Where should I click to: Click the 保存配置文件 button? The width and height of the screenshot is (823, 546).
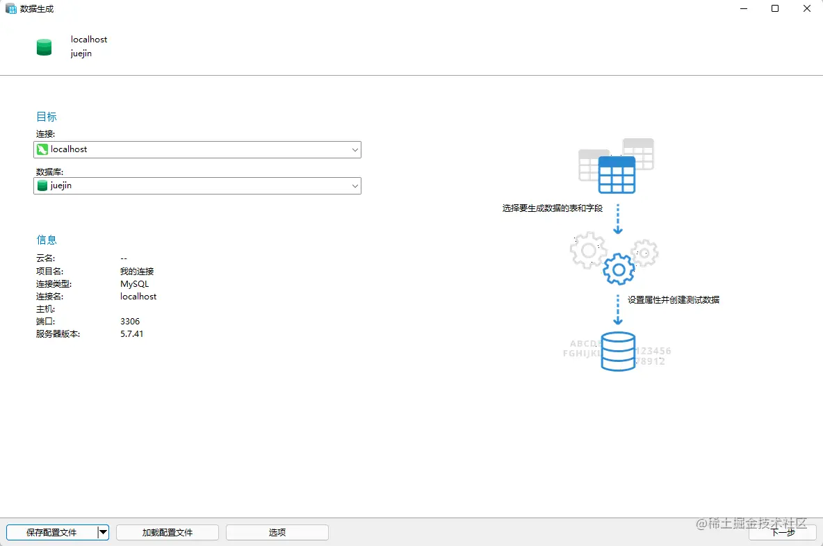[51, 532]
